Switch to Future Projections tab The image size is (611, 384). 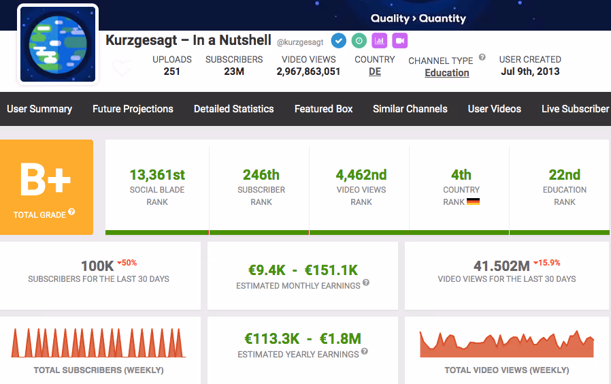pyautogui.click(x=133, y=109)
